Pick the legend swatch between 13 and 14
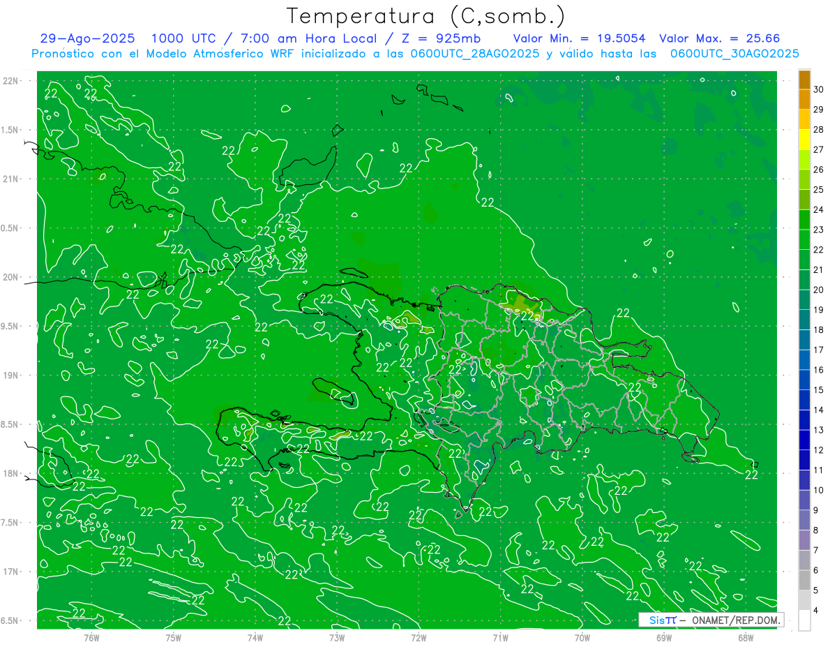Viewport: 837px width, 647px height. point(804,420)
